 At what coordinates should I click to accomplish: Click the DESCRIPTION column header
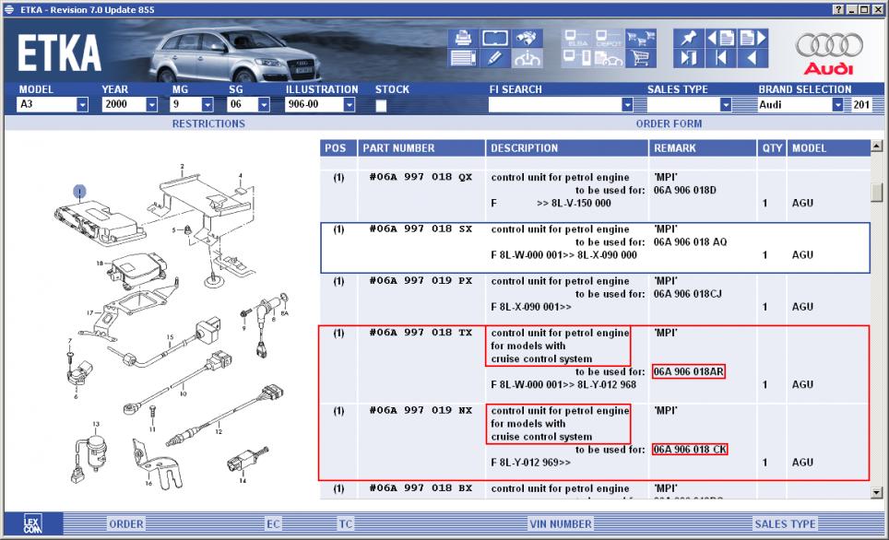(566, 148)
